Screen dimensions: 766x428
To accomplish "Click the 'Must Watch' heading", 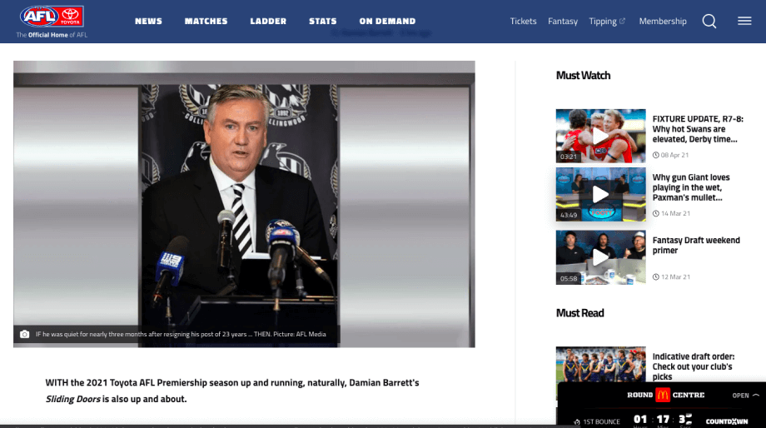I will coord(583,75).
